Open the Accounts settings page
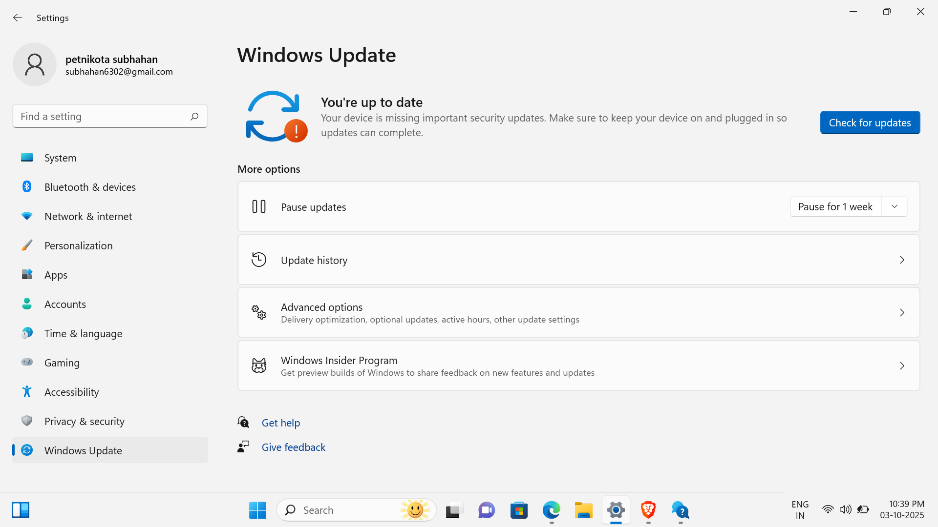The height and width of the screenshot is (527, 938). tap(65, 304)
